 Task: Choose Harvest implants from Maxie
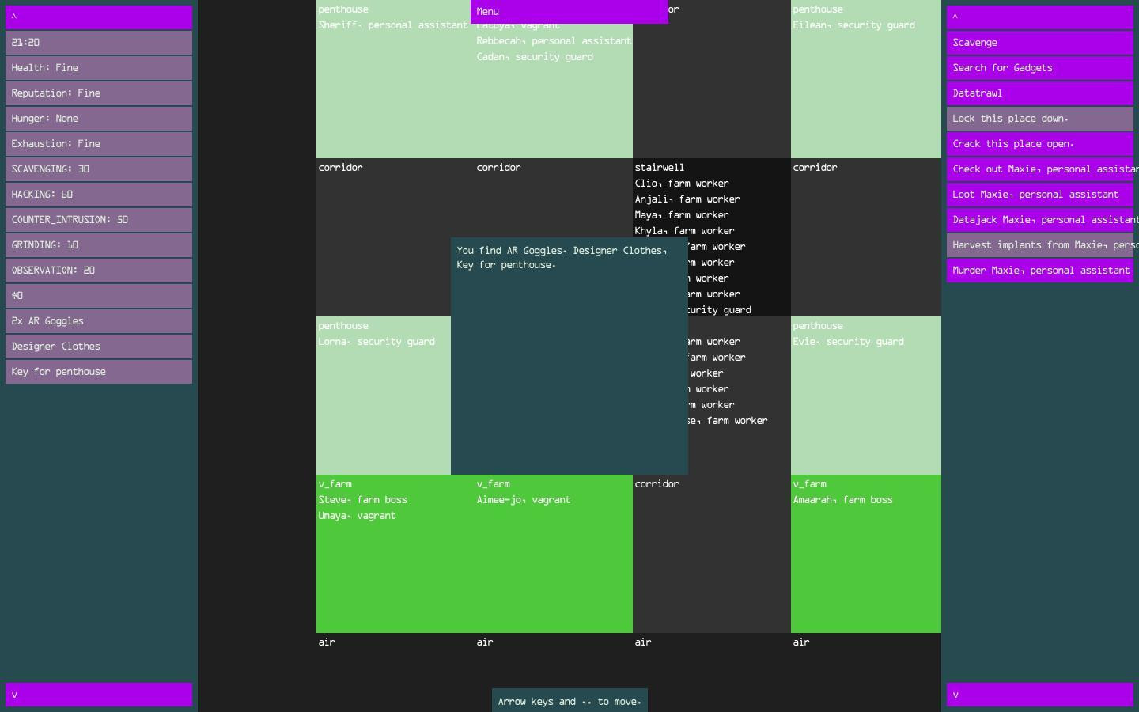point(1040,245)
